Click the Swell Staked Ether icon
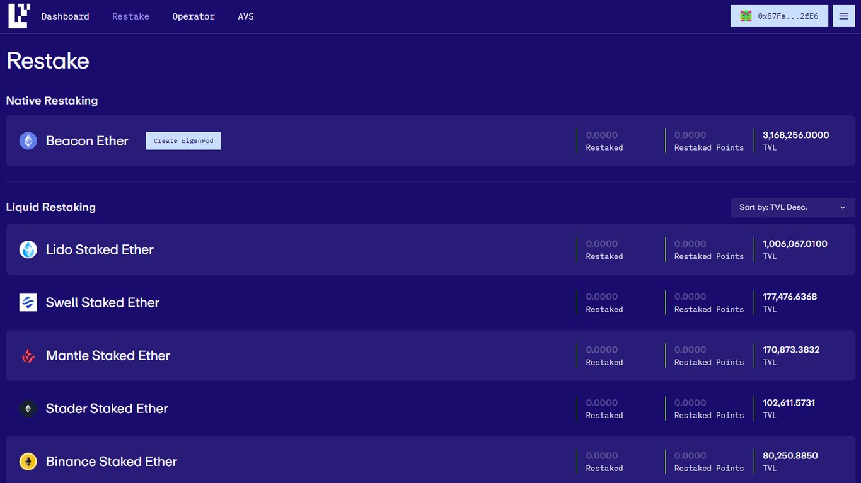This screenshot has height=483, width=861. (x=28, y=302)
